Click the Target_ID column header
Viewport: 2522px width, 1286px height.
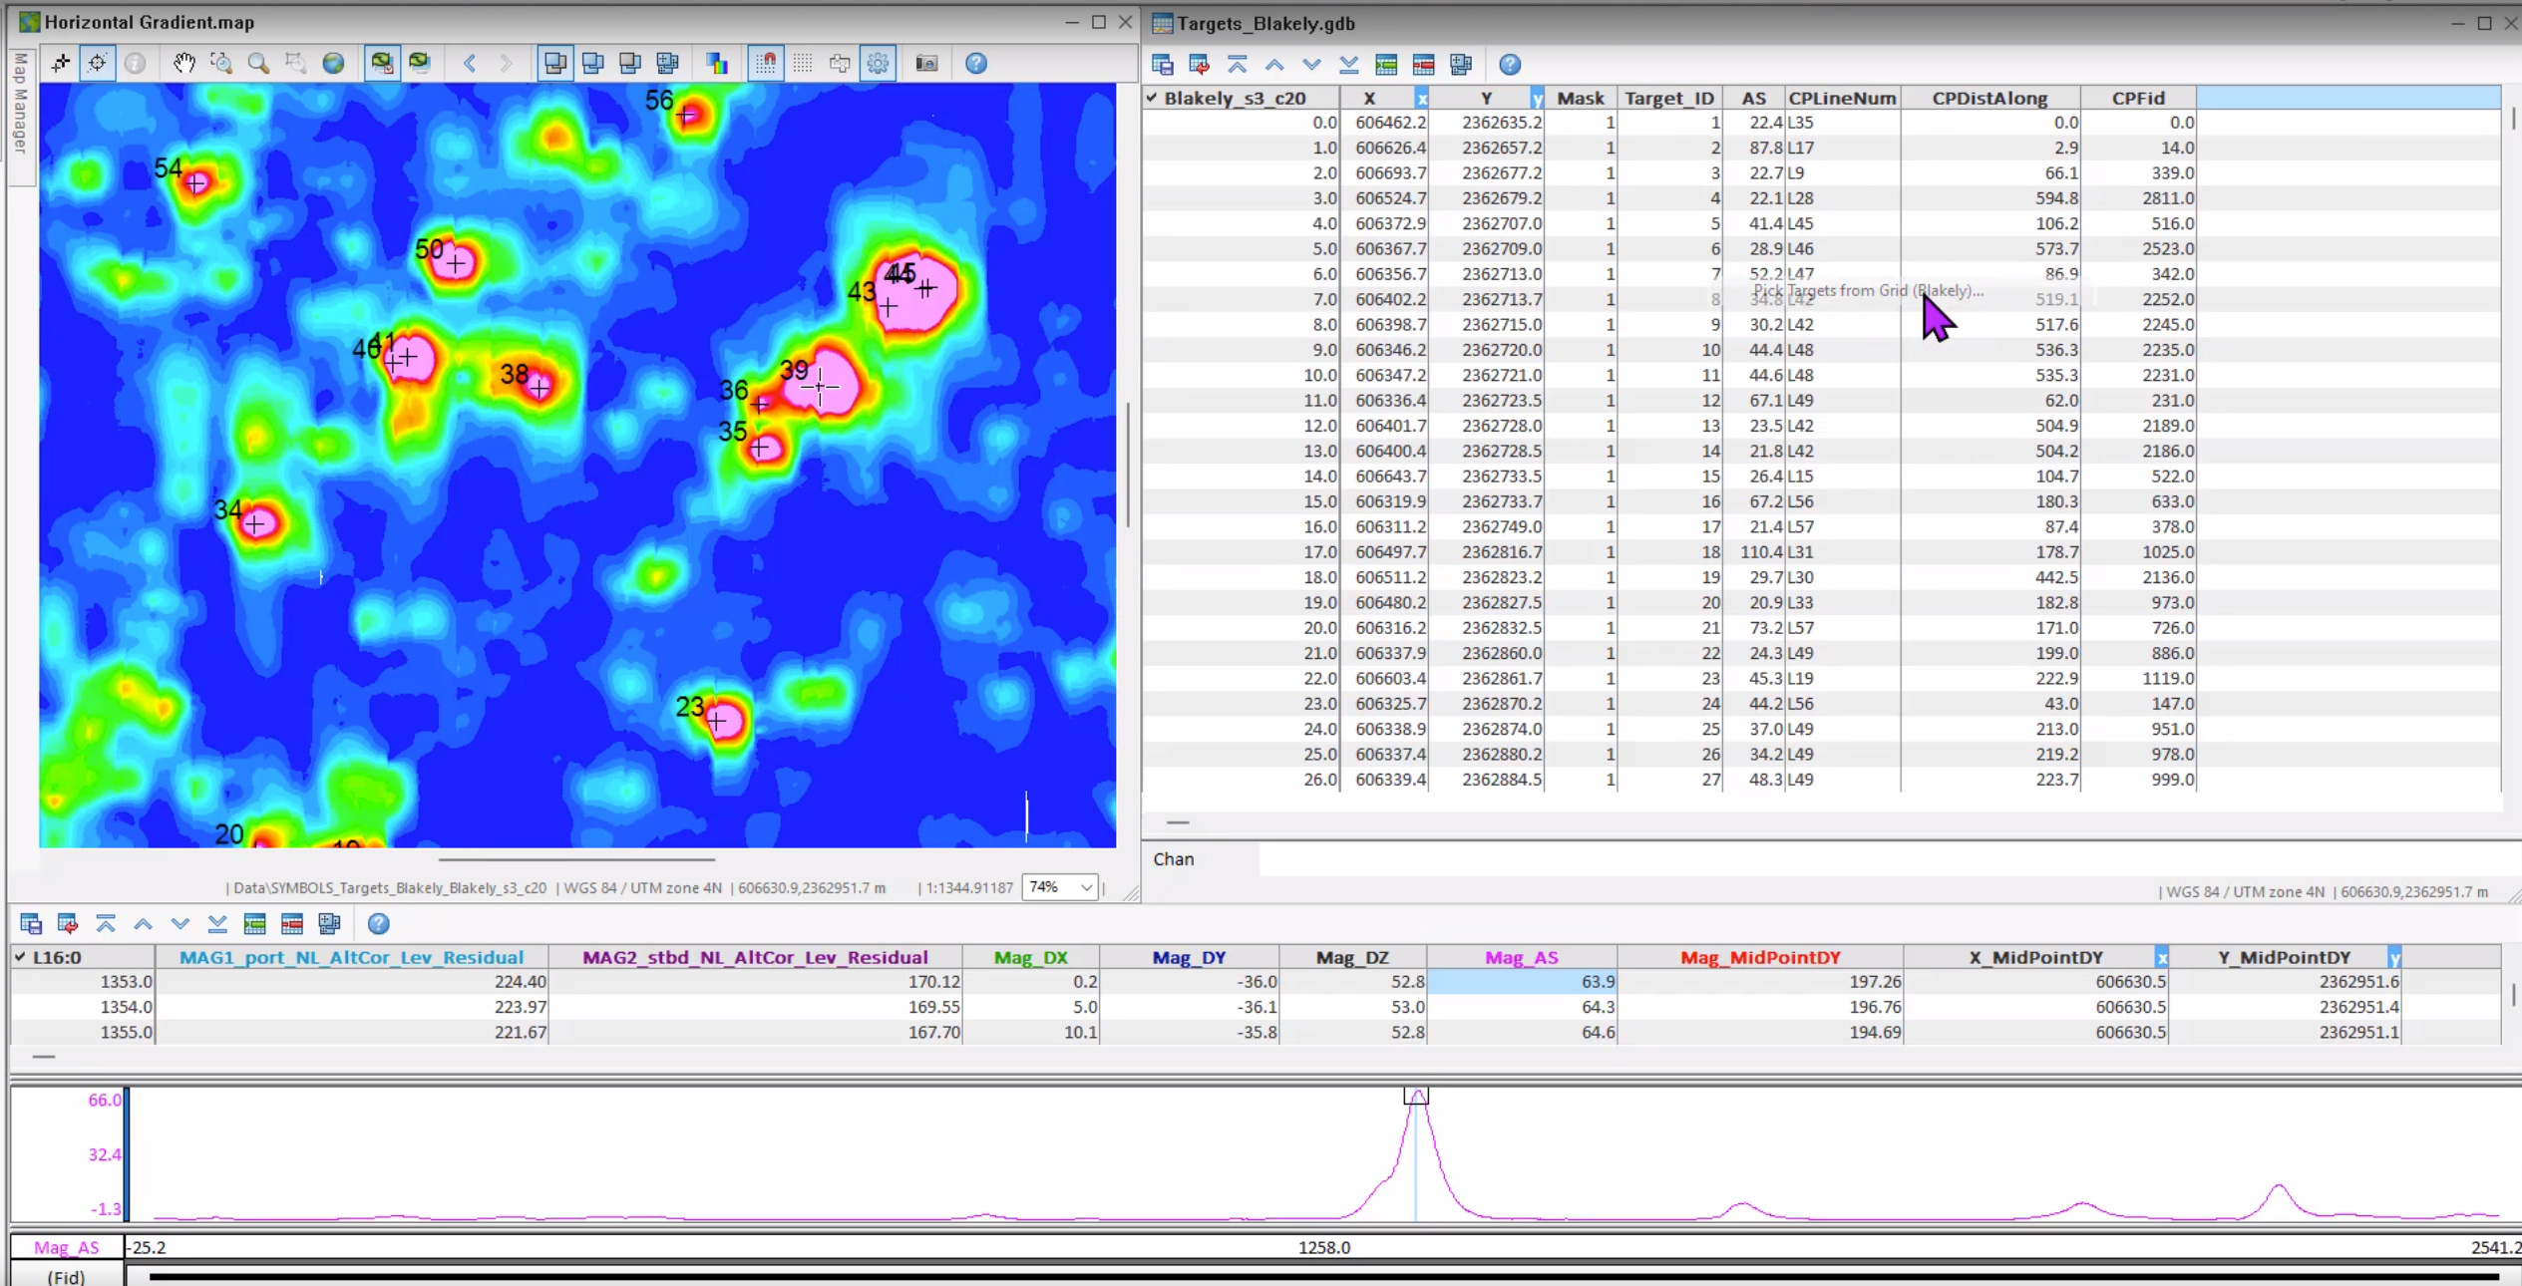(1668, 98)
